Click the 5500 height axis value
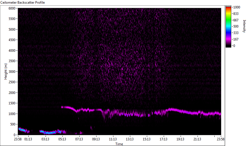The image size is (247, 146). click(12, 19)
